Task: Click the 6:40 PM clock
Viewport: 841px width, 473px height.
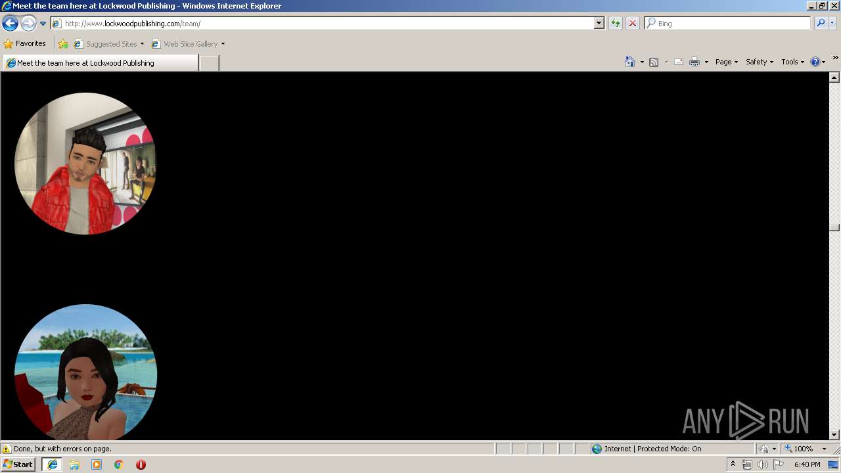Action: coord(807,464)
